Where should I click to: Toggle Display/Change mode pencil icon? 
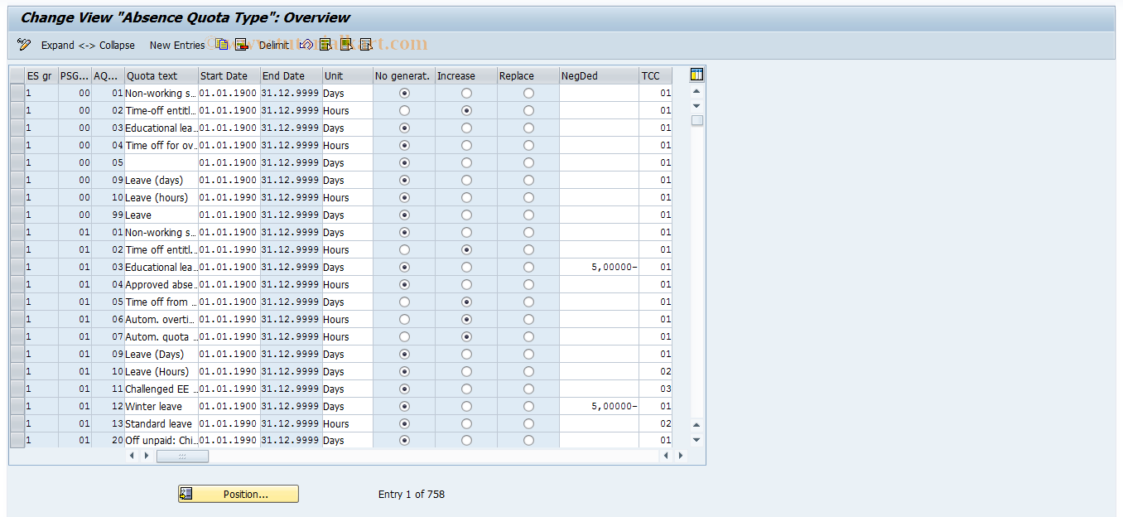pos(24,45)
